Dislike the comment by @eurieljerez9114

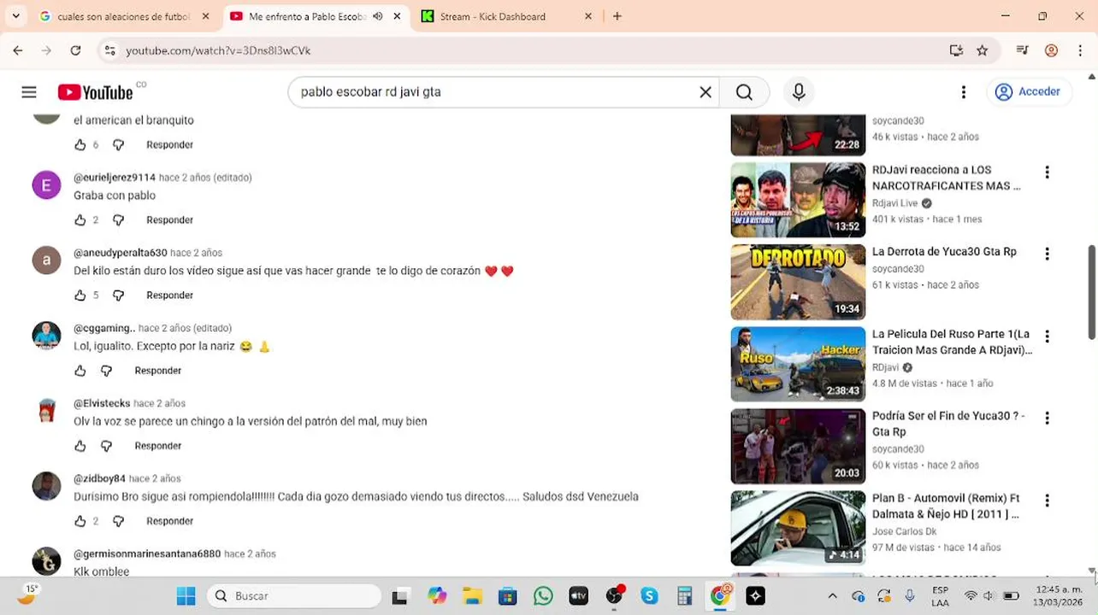coord(119,220)
